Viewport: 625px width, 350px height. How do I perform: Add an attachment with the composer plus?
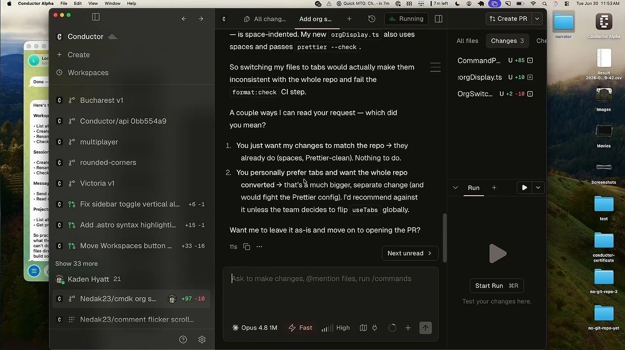[x=408, y=328]
